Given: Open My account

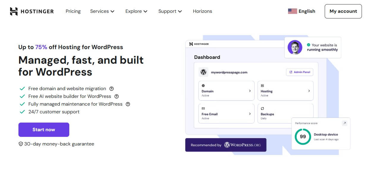Looking at the screenshot, I should (x=343, y=11).
